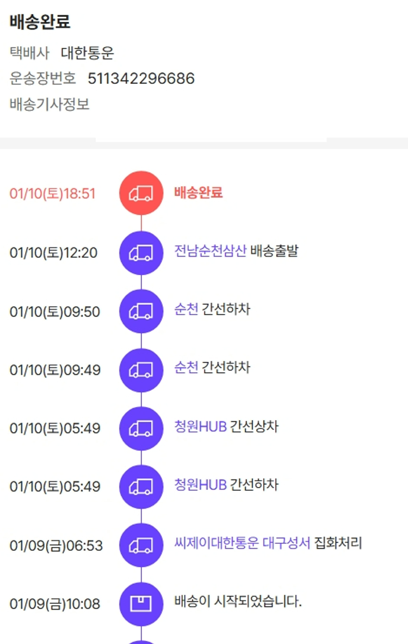Open 청원HUB link in 간선하차 entry

coord(200,484)
